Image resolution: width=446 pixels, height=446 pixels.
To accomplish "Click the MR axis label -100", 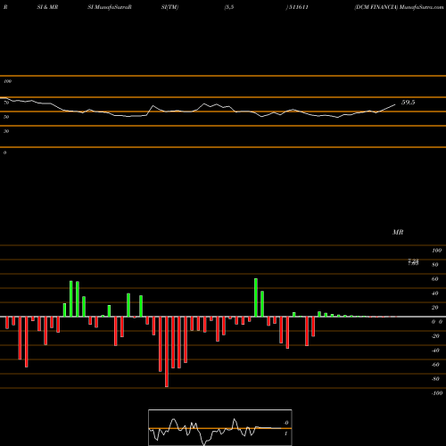I will click(x=437, y=393).
